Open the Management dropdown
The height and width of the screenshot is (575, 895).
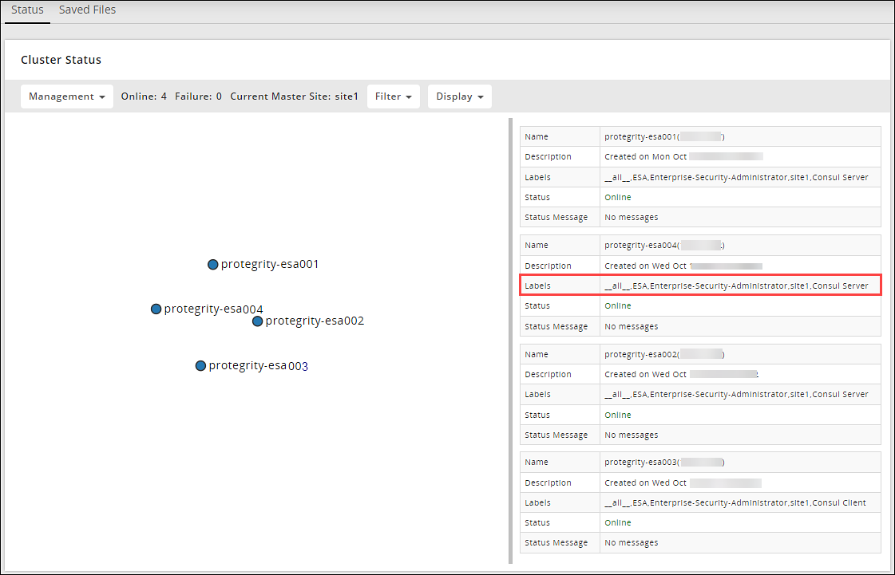coord(66,96)
